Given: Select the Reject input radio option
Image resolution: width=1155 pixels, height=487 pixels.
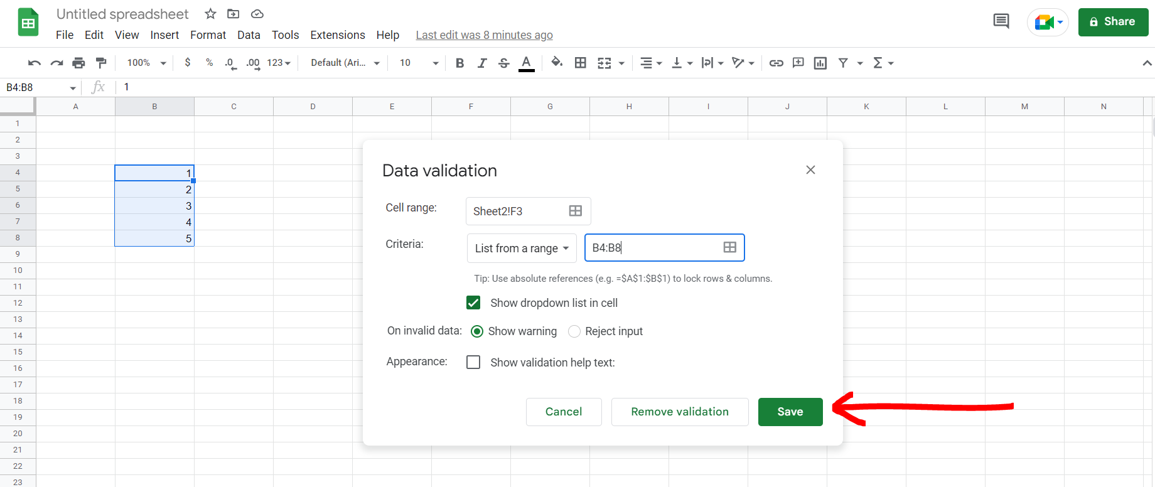Looking at the screenshot, I should point(574,331).
